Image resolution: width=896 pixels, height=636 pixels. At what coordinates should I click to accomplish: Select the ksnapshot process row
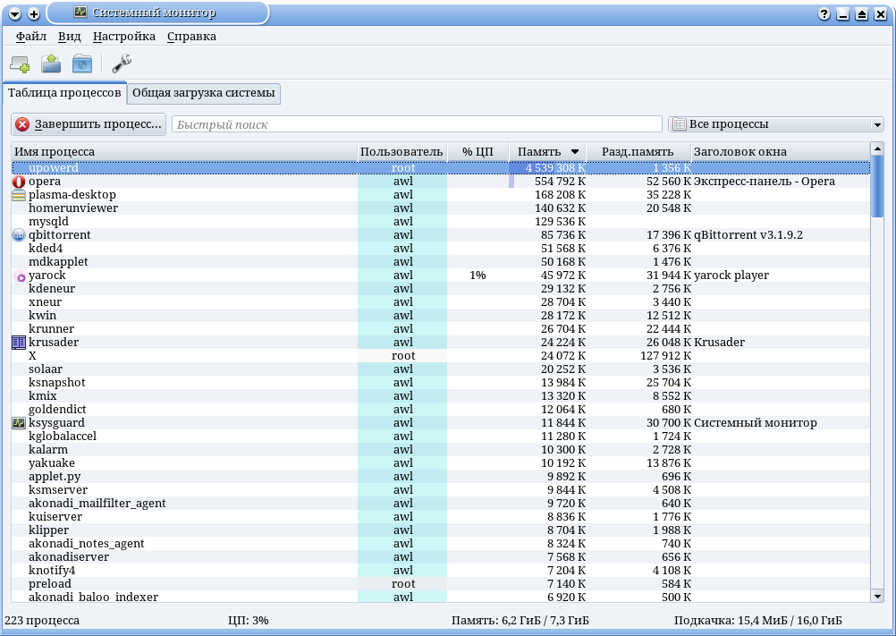(441, 383)
